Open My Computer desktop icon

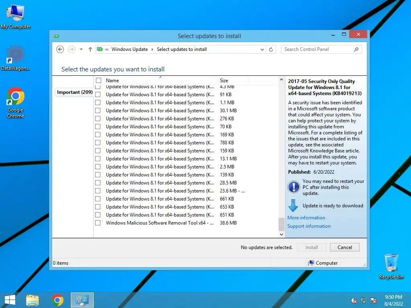pos(16,17)
